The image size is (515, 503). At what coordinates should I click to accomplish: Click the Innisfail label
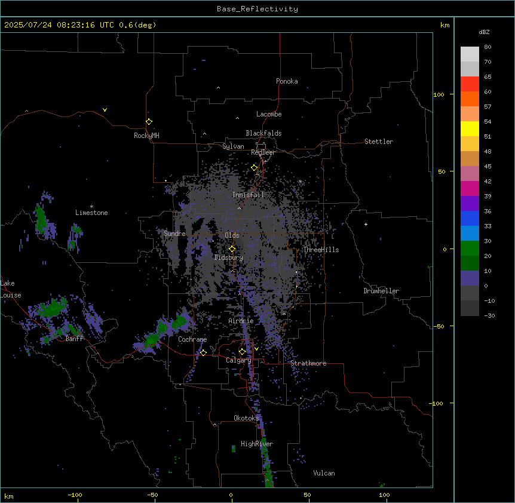(249, 195)
